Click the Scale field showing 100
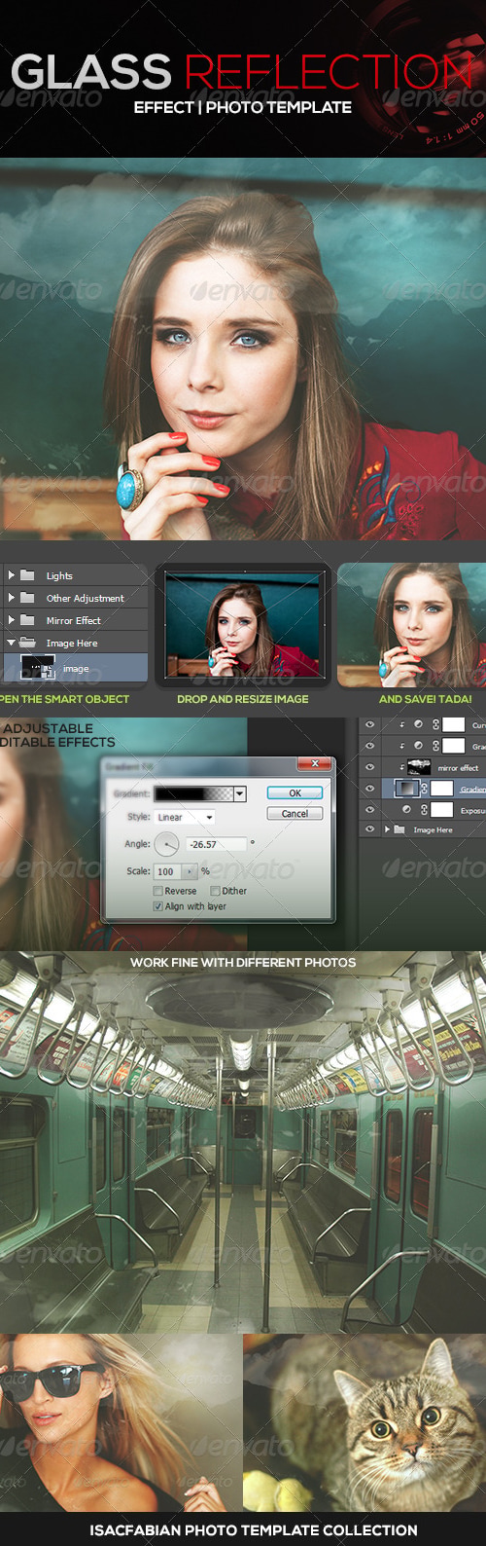 pos(168,871)
